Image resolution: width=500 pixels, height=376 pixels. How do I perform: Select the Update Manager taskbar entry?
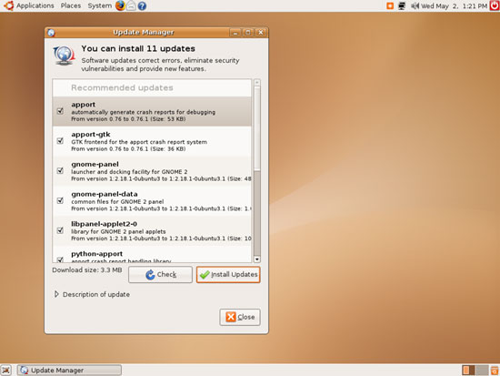pos(69,371)
